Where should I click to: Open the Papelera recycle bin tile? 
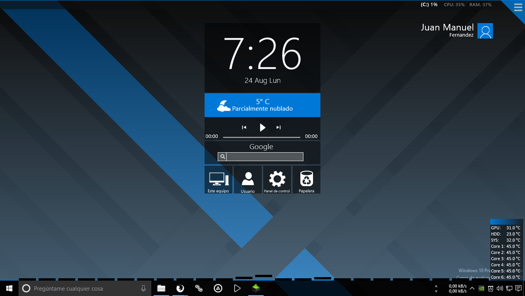click(307, 180)
